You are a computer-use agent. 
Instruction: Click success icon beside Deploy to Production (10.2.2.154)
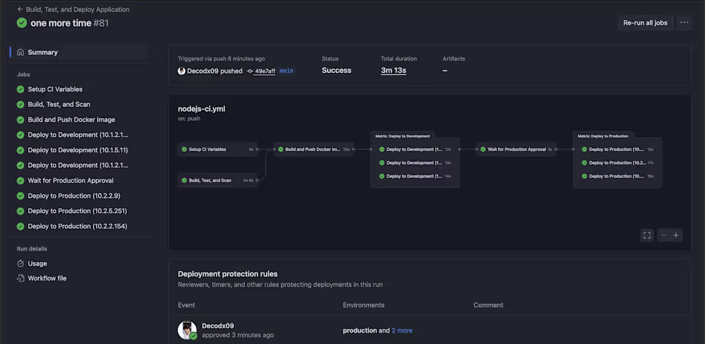(21, 226)
